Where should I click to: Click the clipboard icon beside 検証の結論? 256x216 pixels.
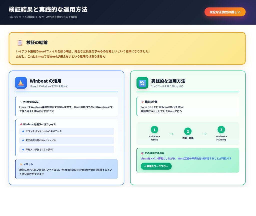point(20,43)
